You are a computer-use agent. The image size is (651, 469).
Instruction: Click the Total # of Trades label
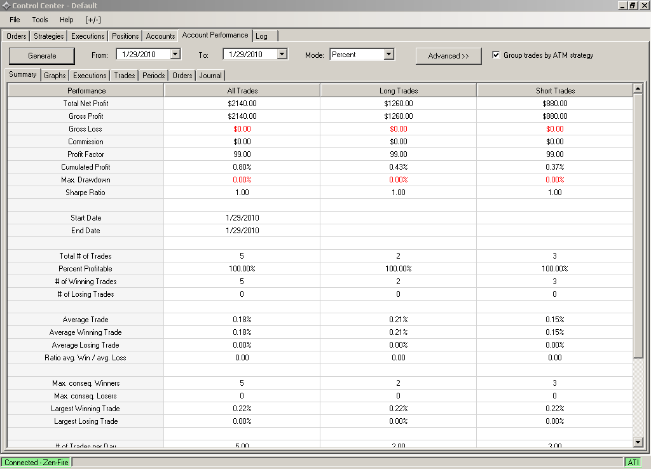click(85, 256)
